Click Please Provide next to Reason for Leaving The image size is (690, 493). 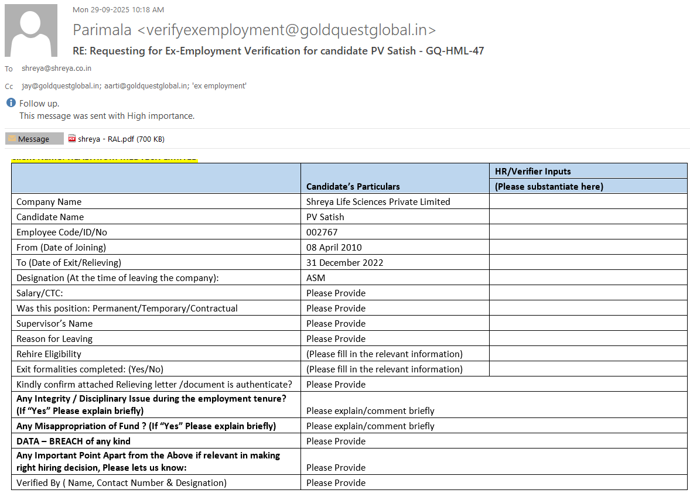tap(336, 338)
